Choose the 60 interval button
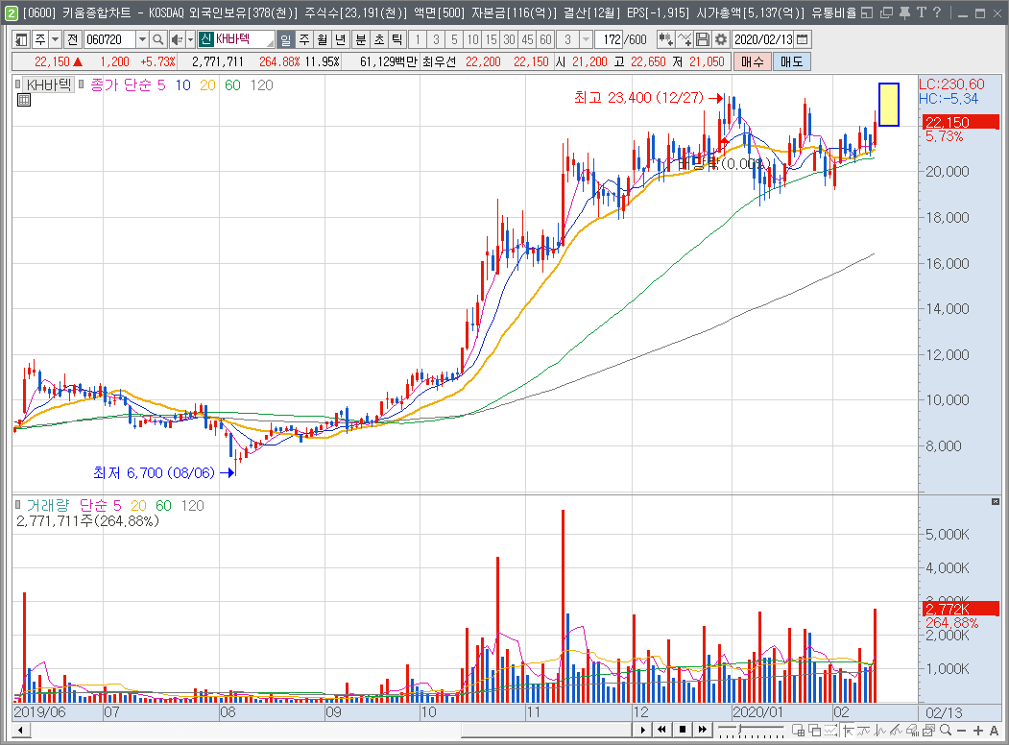The width and height of the screenshot is (1009, 745). point(545,40)
